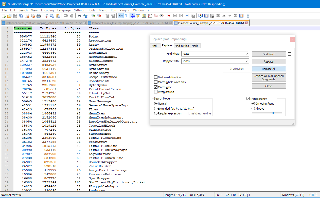Open the Macro menu
Viewport: 320px width, 198px height.
coord(103,10)
